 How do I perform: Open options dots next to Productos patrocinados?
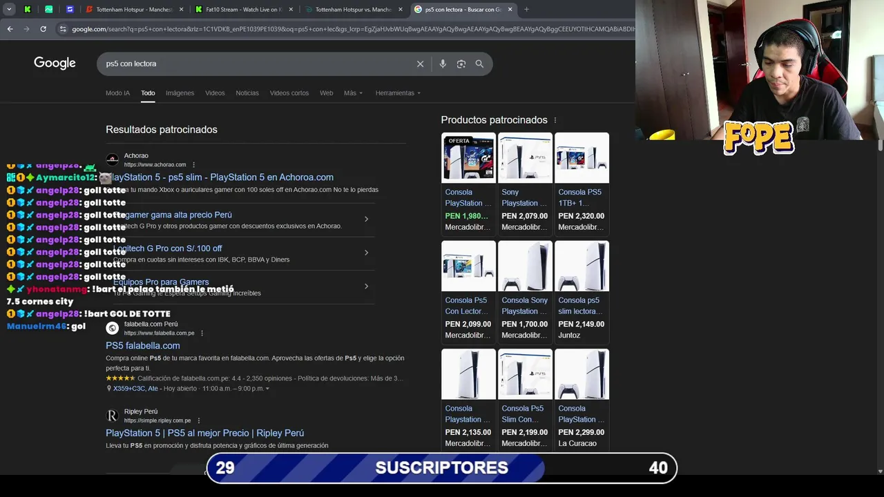click(x=555, y=120)
